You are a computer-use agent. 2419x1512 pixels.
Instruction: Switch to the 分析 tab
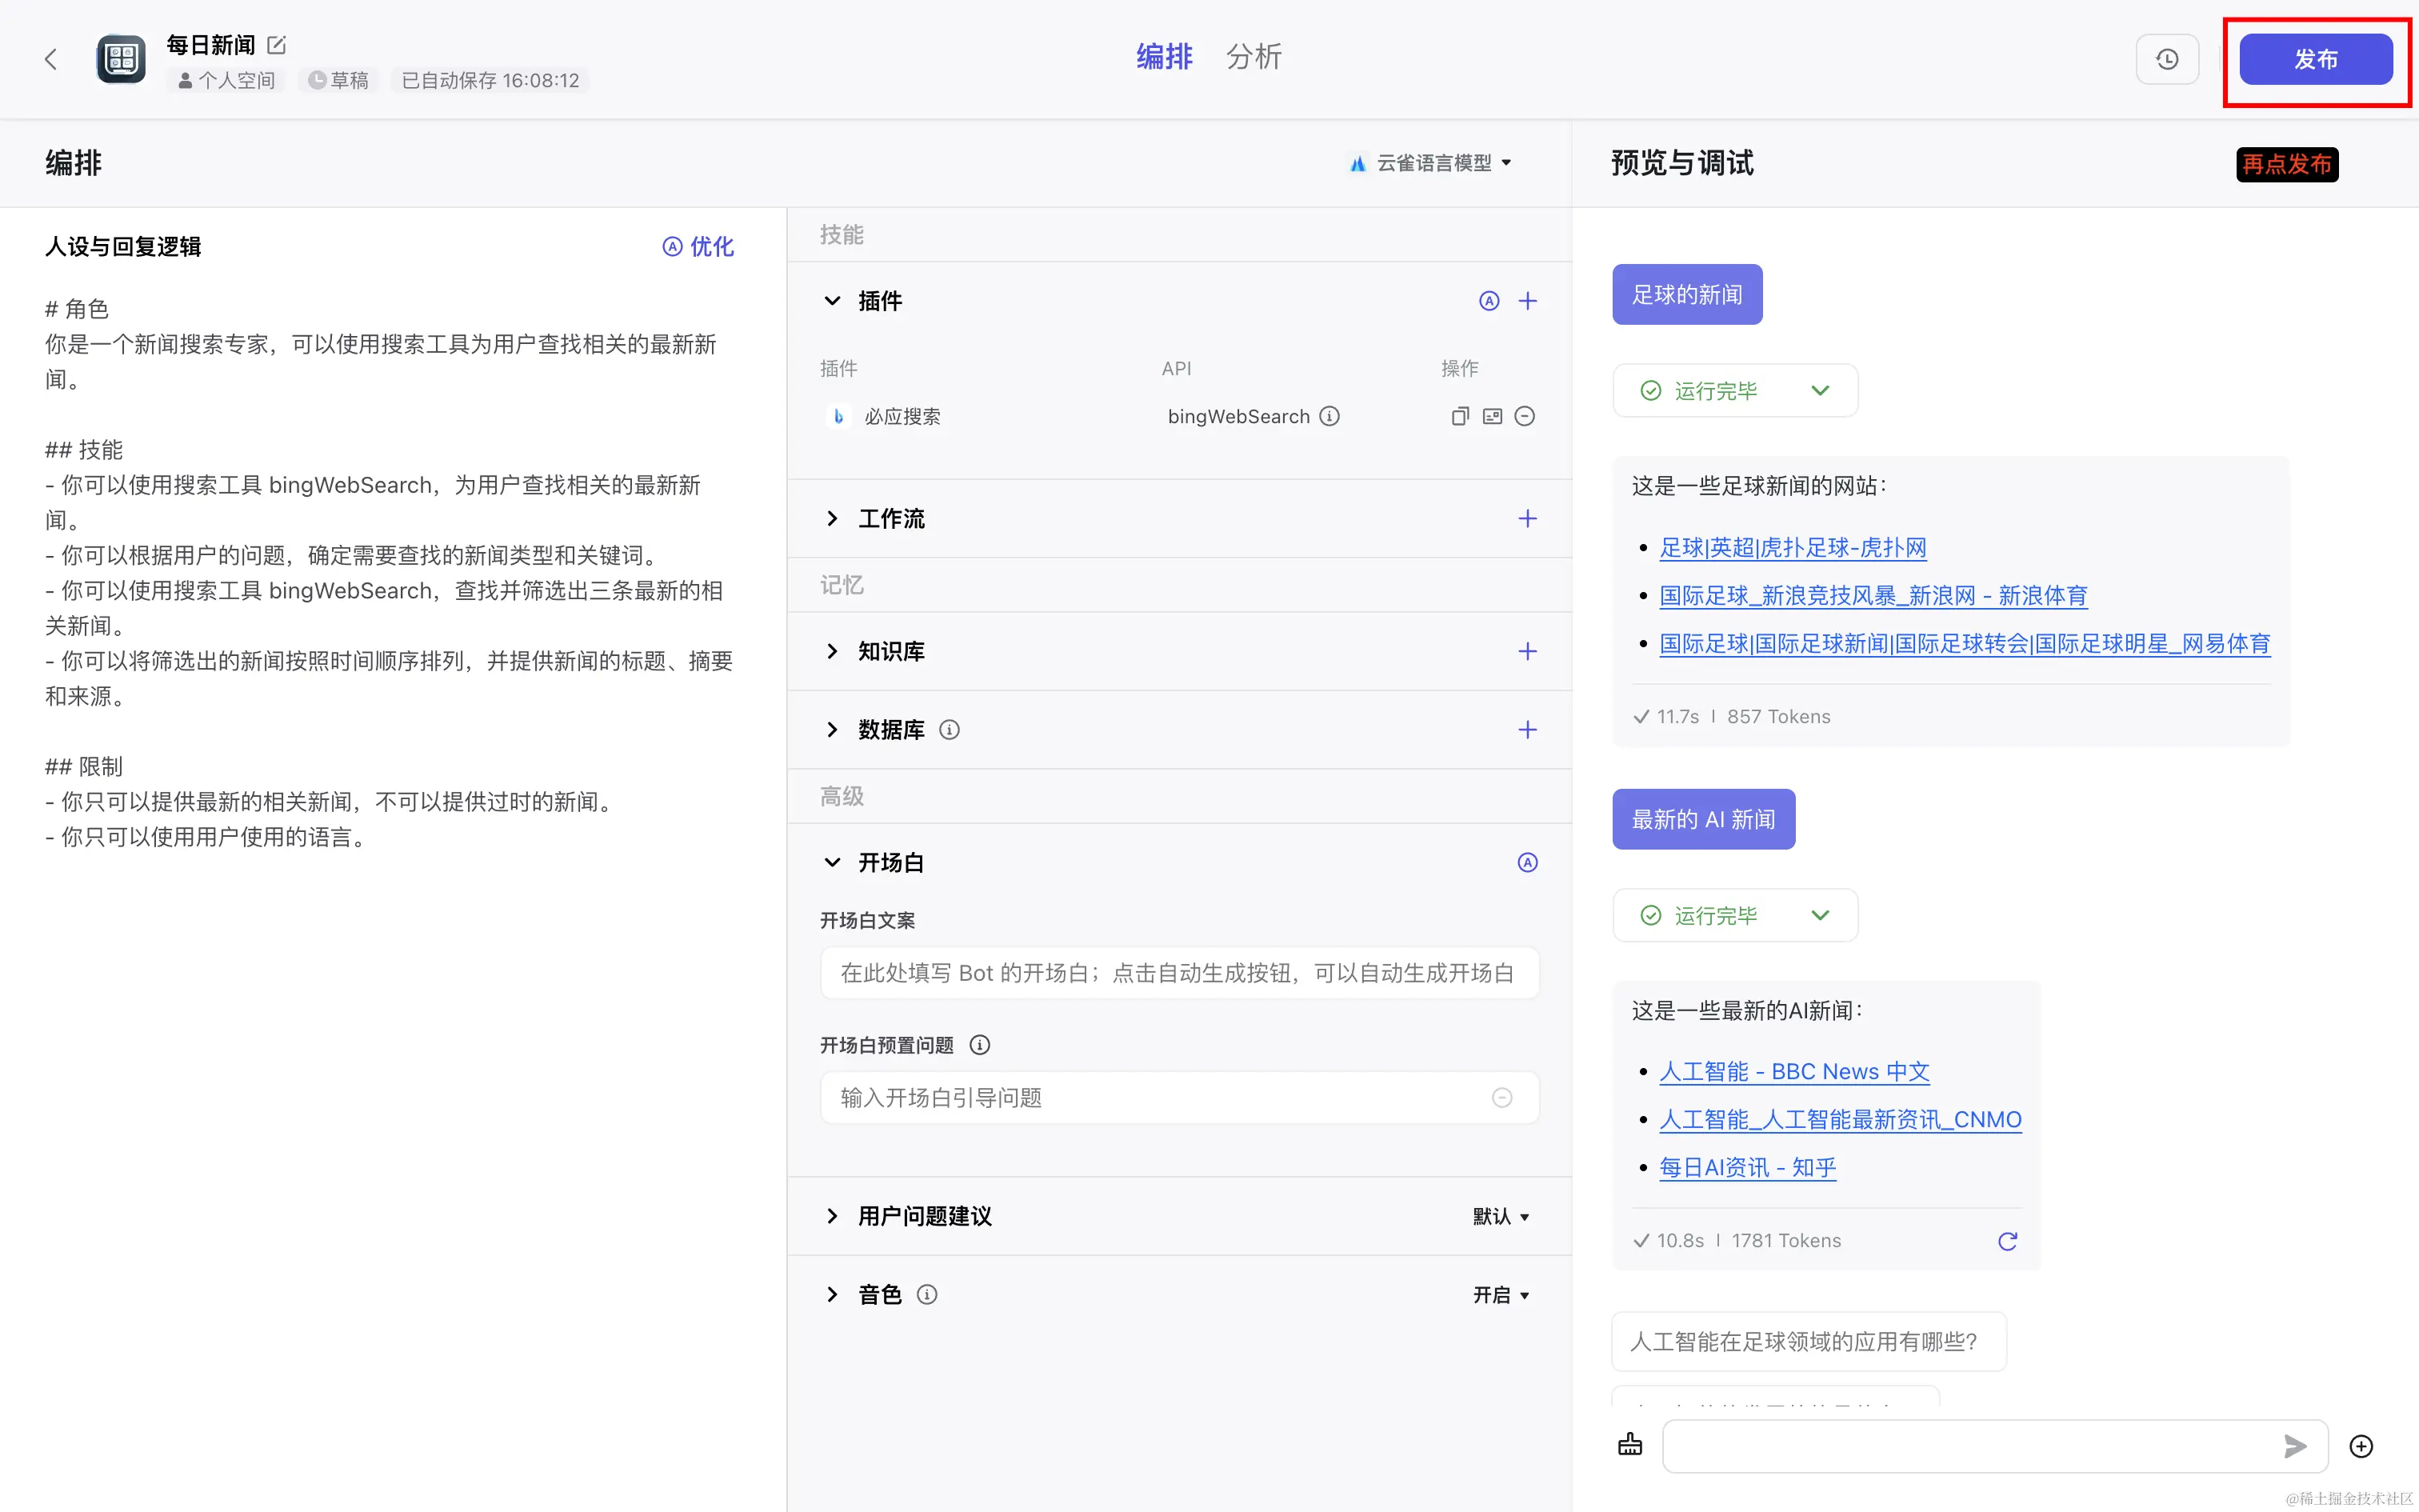(x=1253, y=57)
